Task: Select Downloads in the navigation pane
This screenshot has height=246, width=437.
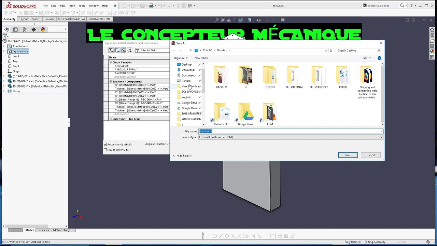Action: pos(188,70)
